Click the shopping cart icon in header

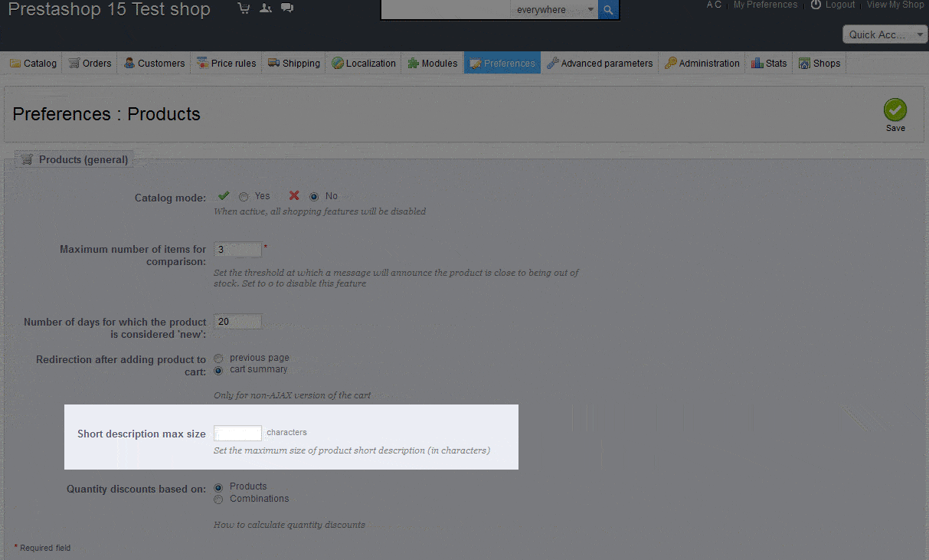click(244, 8)
